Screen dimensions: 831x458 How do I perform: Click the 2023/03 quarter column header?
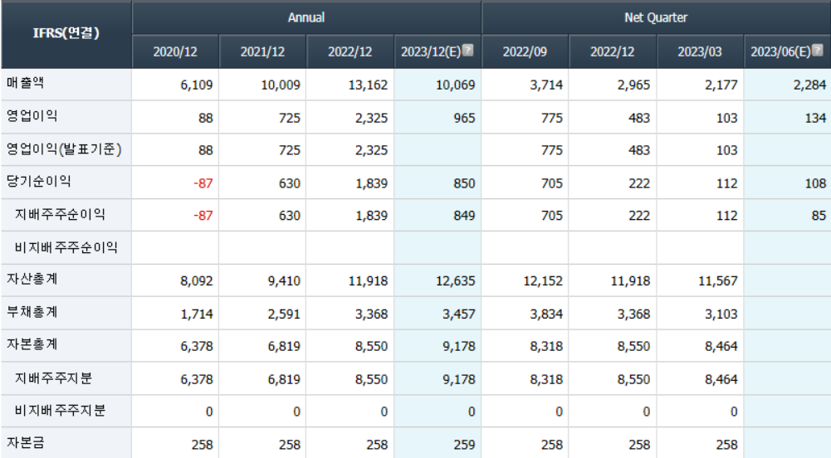click(x=700, y=52)
